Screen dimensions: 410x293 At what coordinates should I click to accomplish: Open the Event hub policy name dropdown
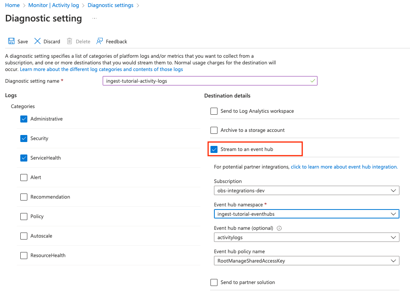click(x=307, y=261)
